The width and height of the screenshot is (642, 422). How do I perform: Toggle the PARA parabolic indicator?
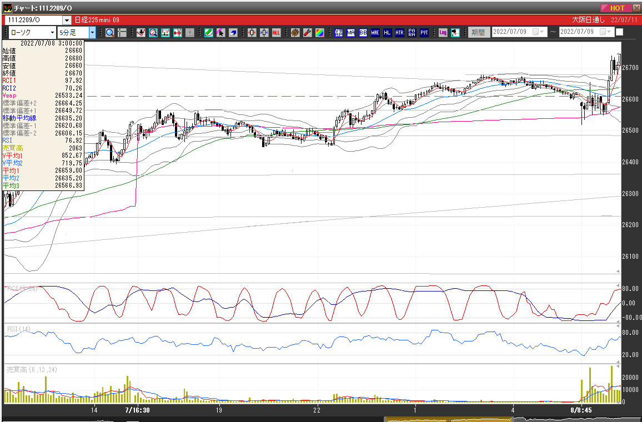[x=412, y=33]
